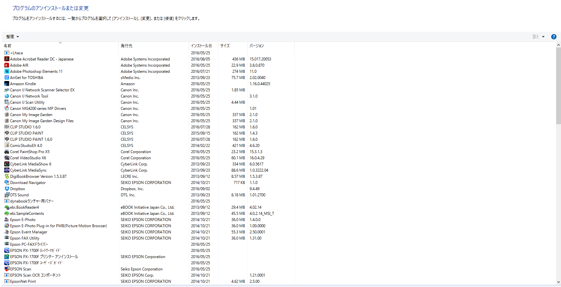Click the CyberLink MediaSync icon
The width and height of the screenshot is (561, 287).
[7, 170]
